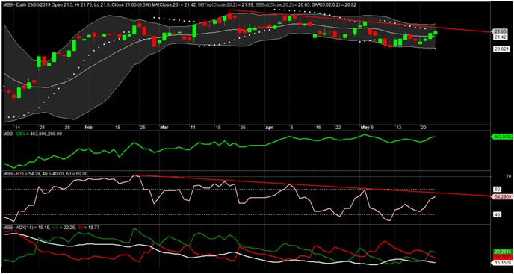This screenshot has height=274, width=514.
Task: Select the red trendline on the price chart
Action: tap(361, 21)
